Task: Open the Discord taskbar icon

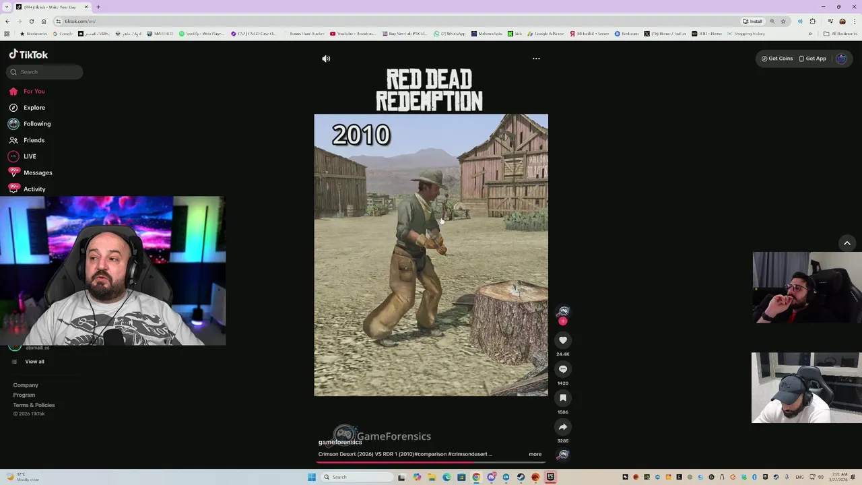Action: pyautogui.click(x=491, y=477)
